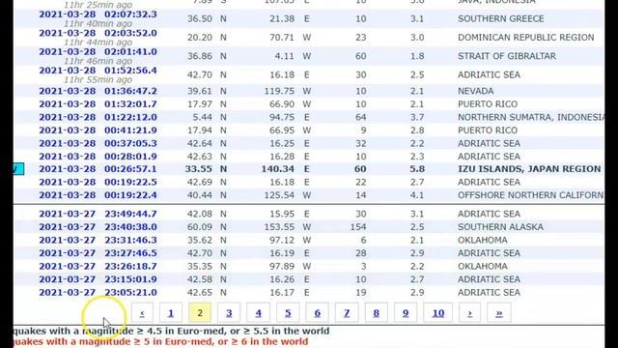The image size is (618, 348).
Task: Navigate to results page 7
Action: click(x=347, y=313)
